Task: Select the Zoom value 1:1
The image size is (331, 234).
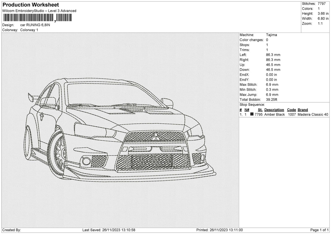Action: pyautogui.click(x=321, y=23)
